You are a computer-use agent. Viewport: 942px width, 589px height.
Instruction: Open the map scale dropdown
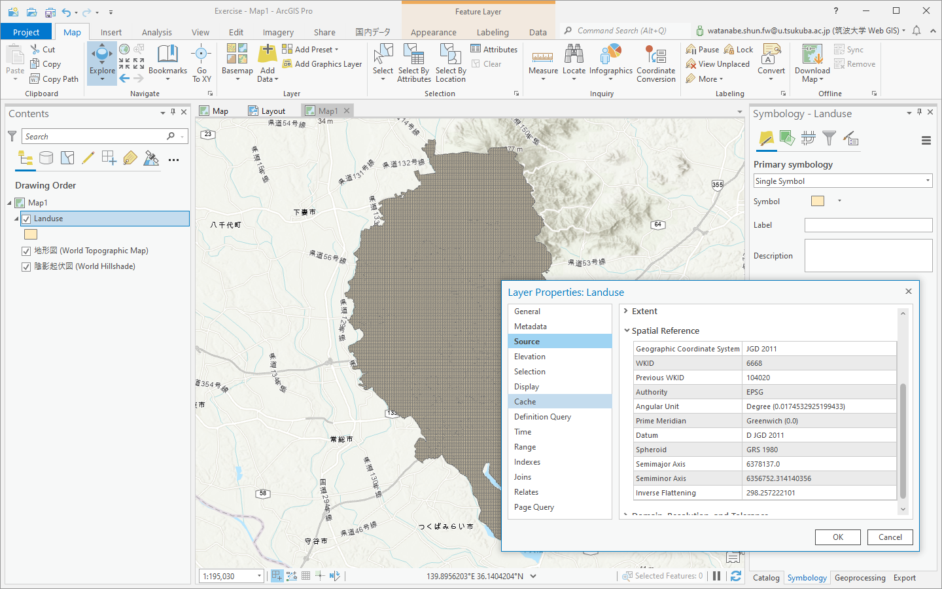coord(259,576)
